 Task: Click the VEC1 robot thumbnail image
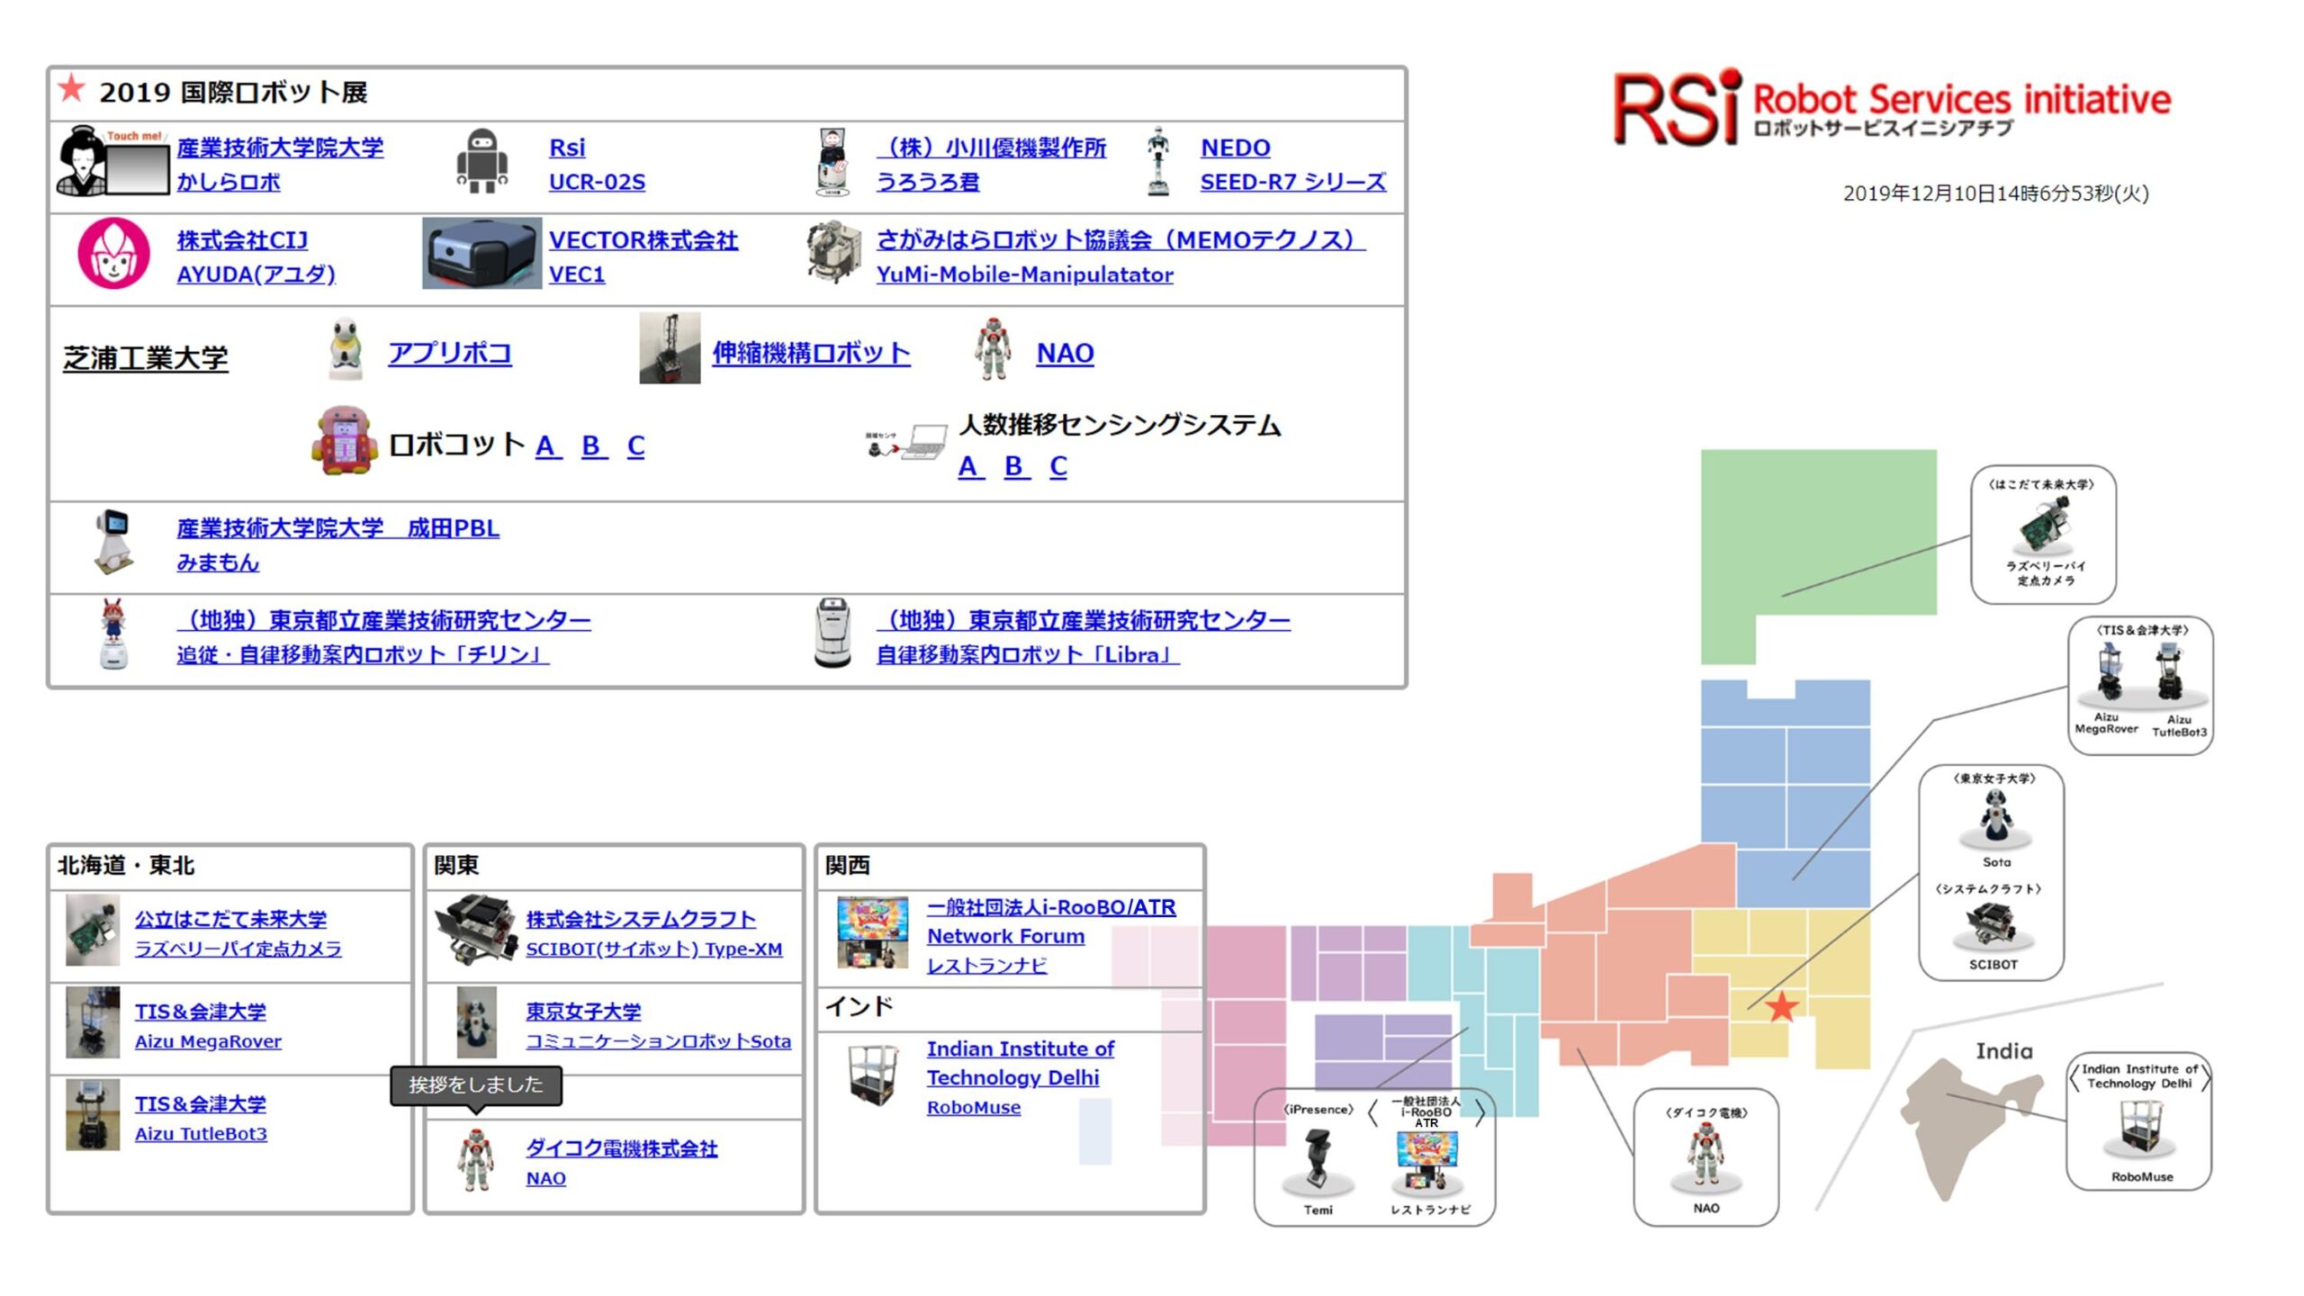point(481,254)
